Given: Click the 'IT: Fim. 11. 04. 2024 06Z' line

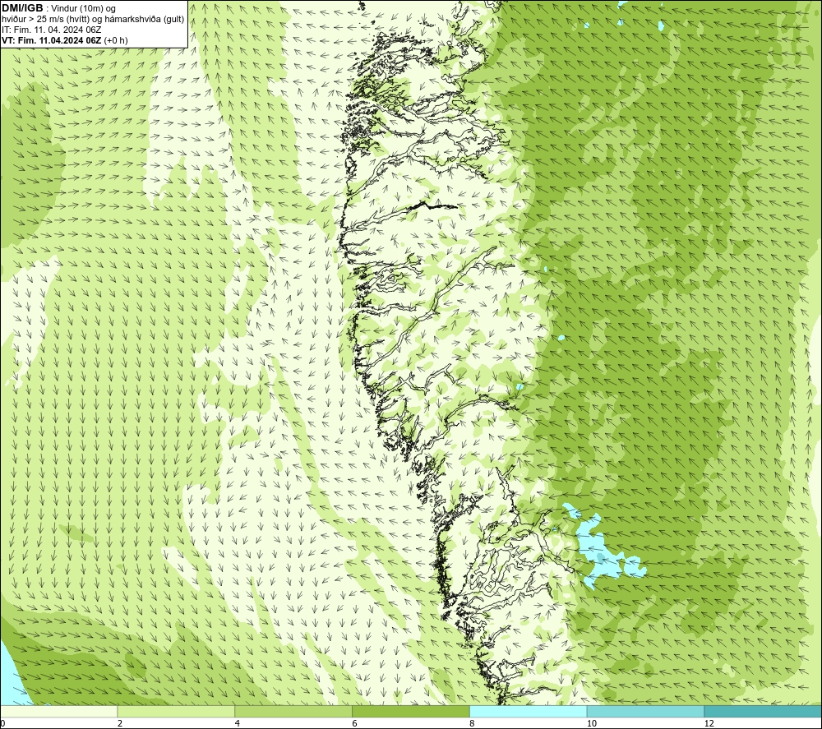Looking at the screenshot, I should tap(51, 30).
